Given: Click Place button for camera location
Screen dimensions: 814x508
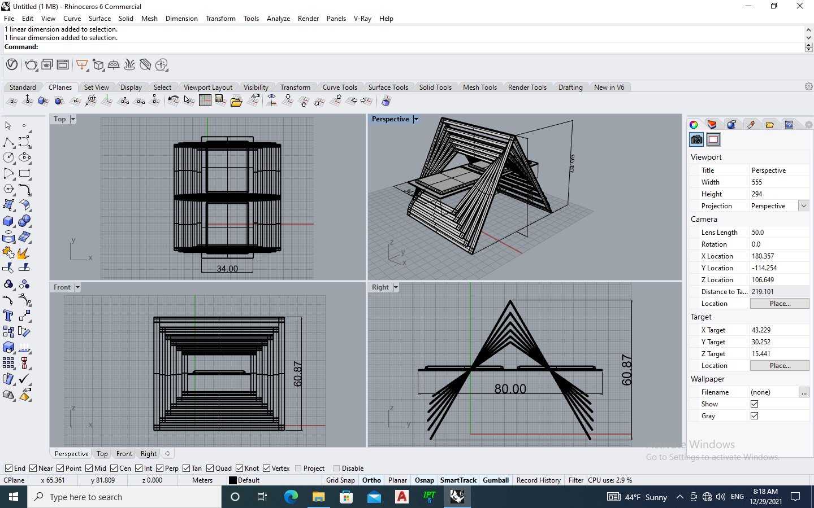Looking at the screenshot, I should click(x=780, y=304).
